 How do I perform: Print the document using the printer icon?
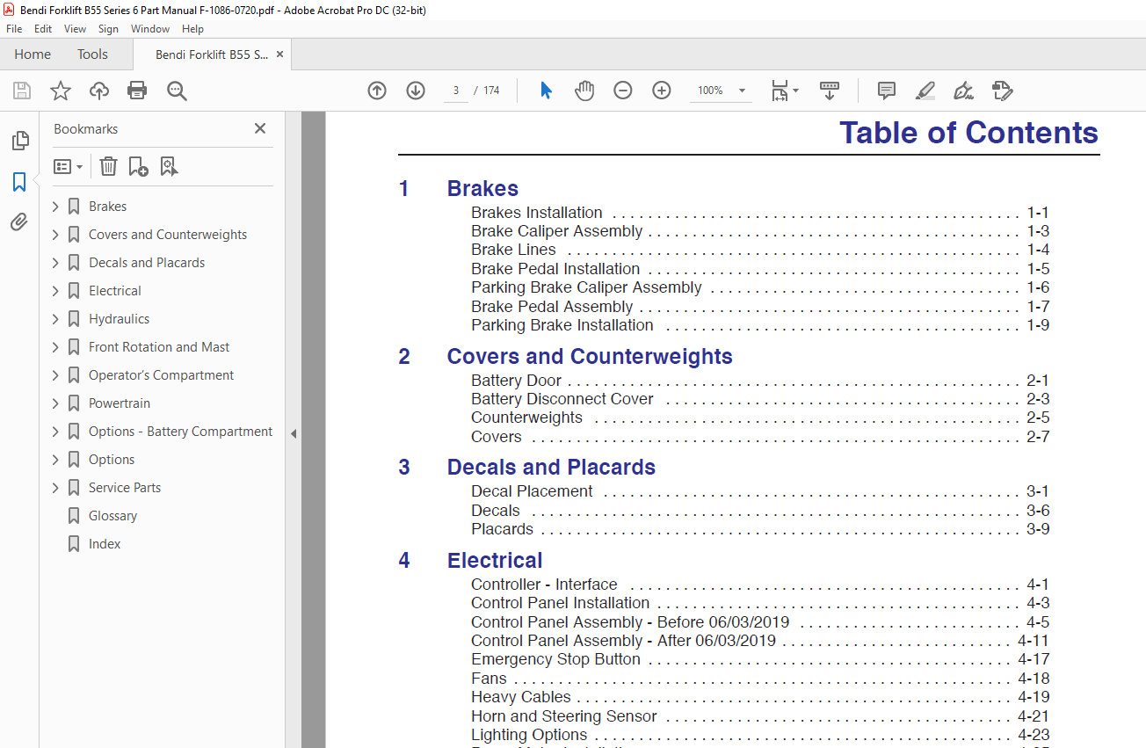137,91
